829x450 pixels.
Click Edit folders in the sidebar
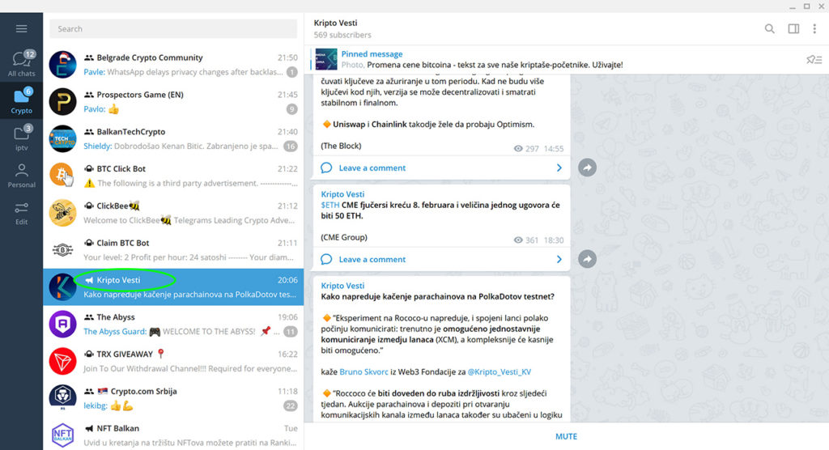21,213
